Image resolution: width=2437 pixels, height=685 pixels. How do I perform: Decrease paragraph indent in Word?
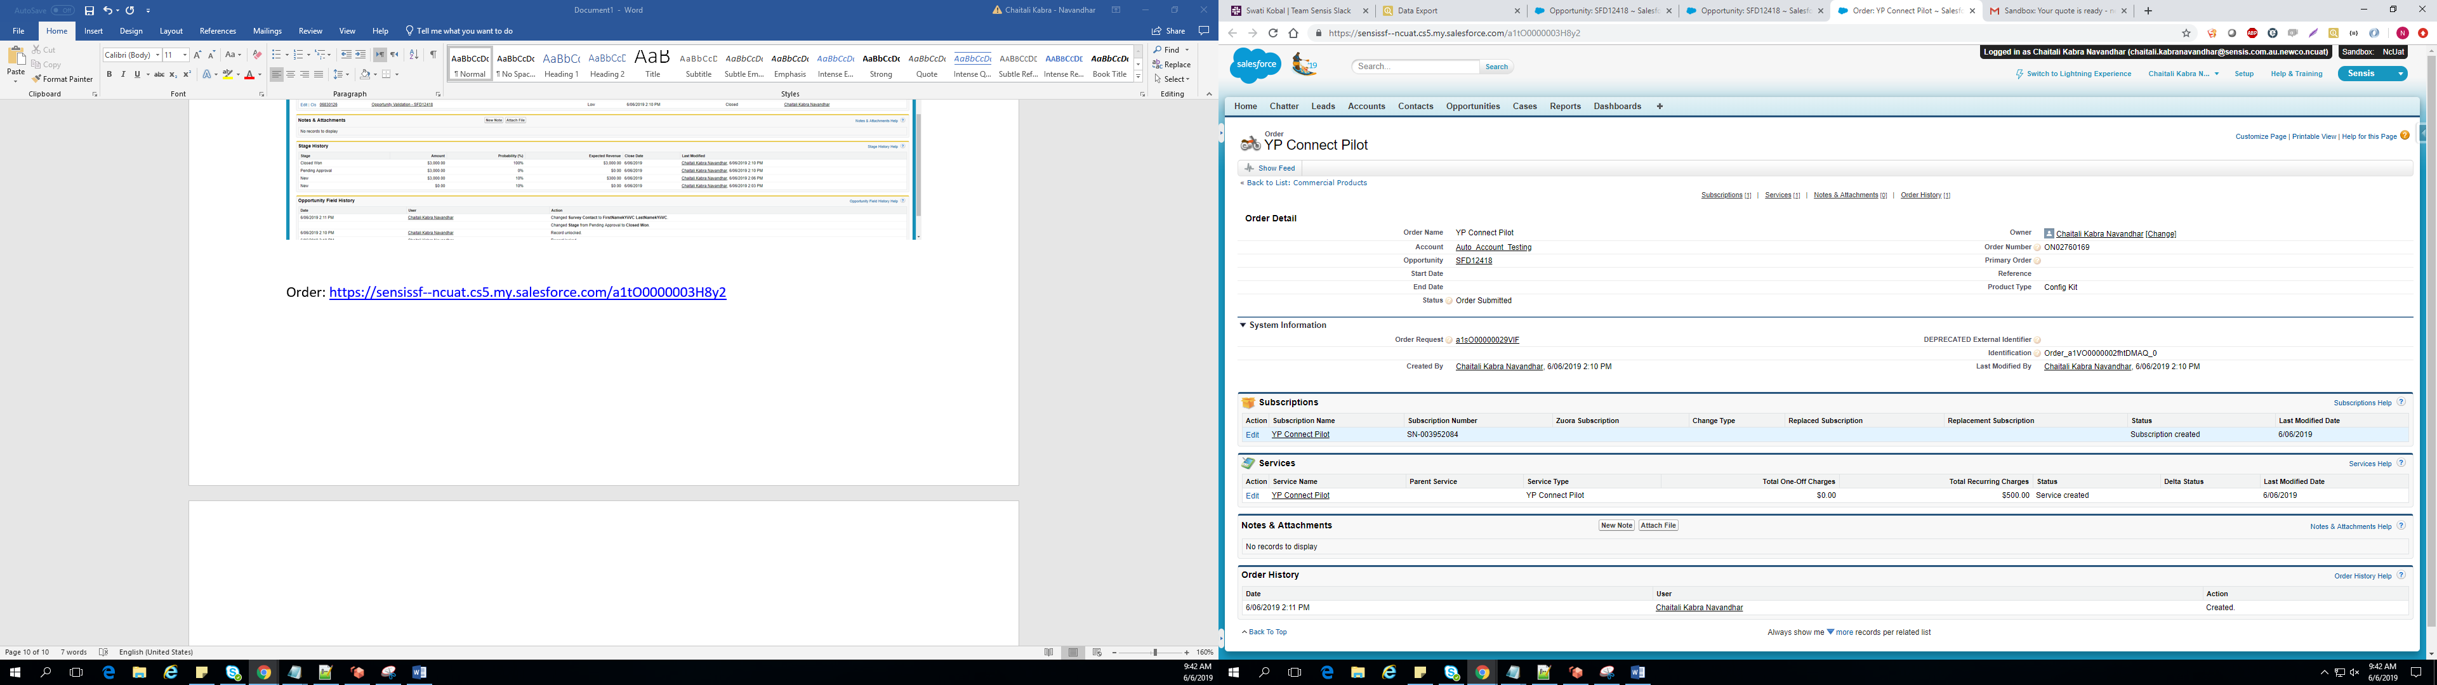(x=347, y=55)
